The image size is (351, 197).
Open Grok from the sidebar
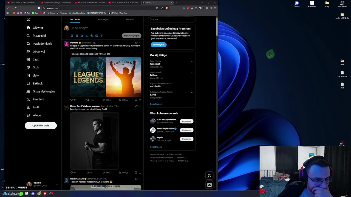click(33, 67)
